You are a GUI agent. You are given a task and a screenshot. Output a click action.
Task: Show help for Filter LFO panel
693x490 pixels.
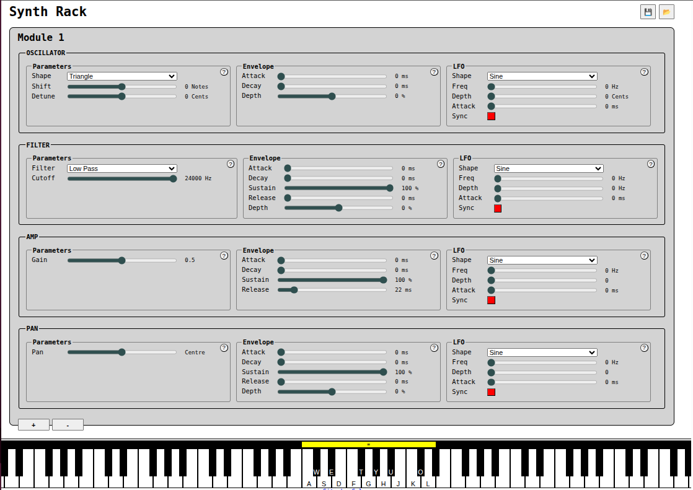point(651,164)
